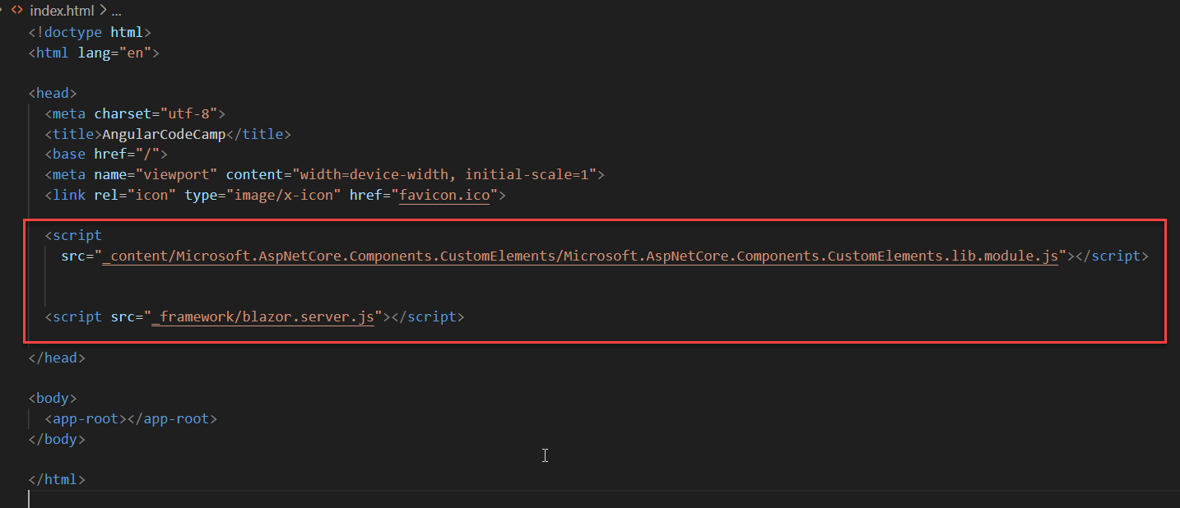This screenshot has width=1180, height=508.
Task: Select the html lang="en" tag
Action: pyautogui.click(x=94, y=53)
